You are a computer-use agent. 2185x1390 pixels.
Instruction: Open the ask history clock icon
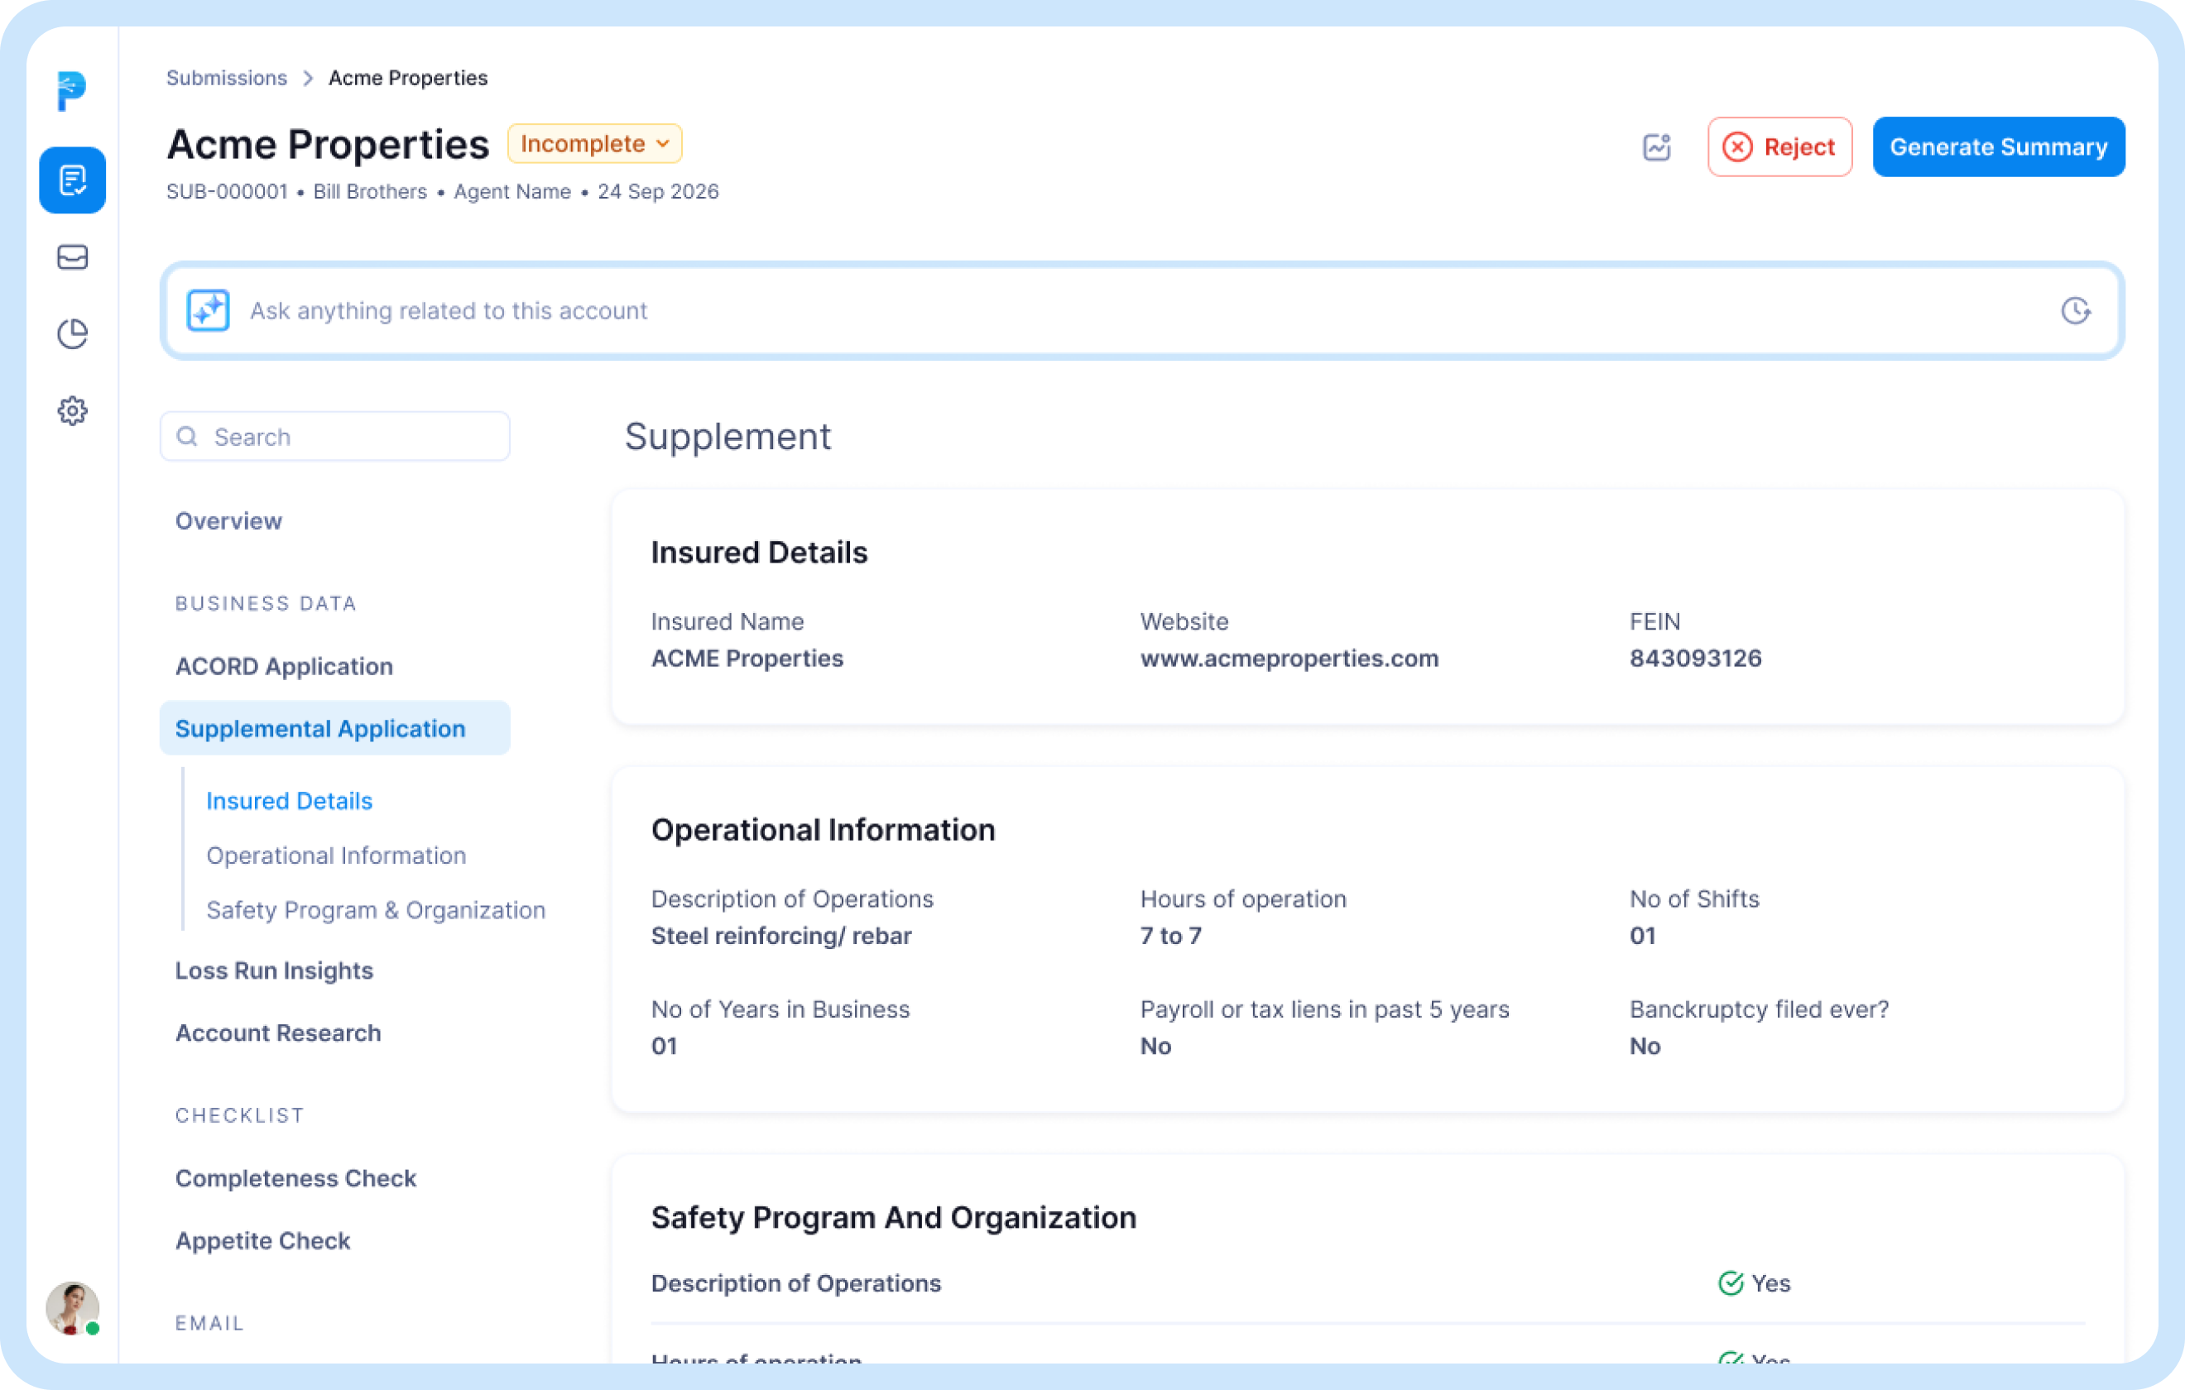pos(2075,310)
